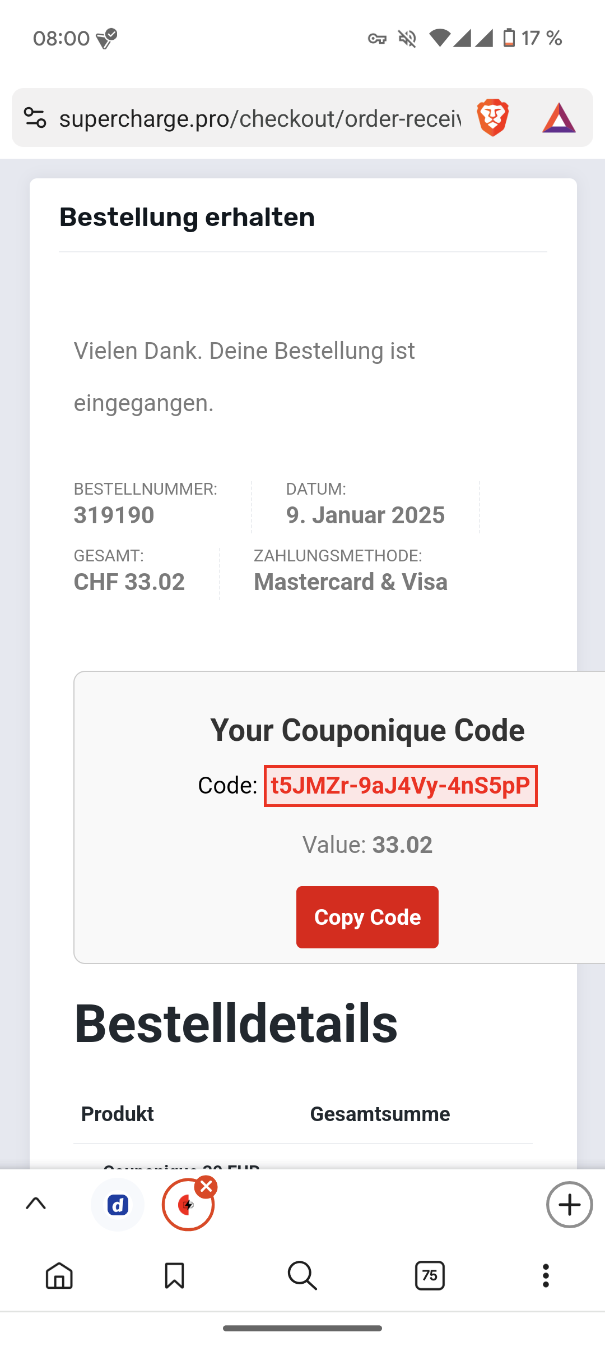Tap the highlighted coupon code text
Image resolution: width=605 pixels, height=1346 pixels.
(400, 786)
